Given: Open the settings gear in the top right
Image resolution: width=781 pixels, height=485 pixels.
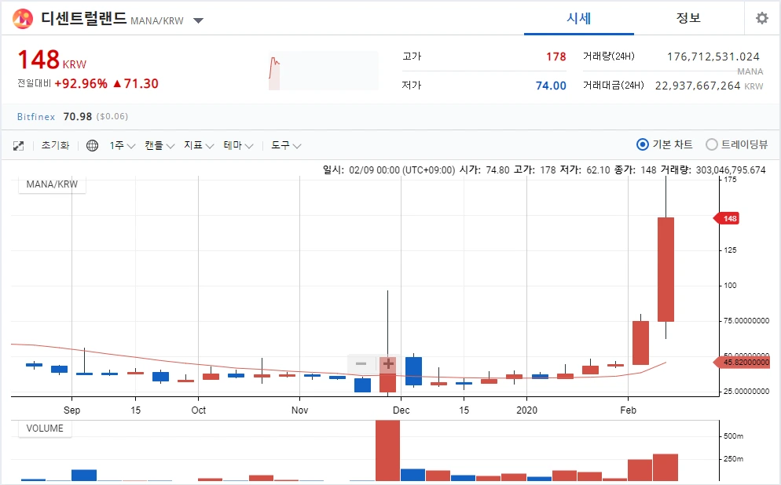Looking at the screenshot, I should 761,18.
